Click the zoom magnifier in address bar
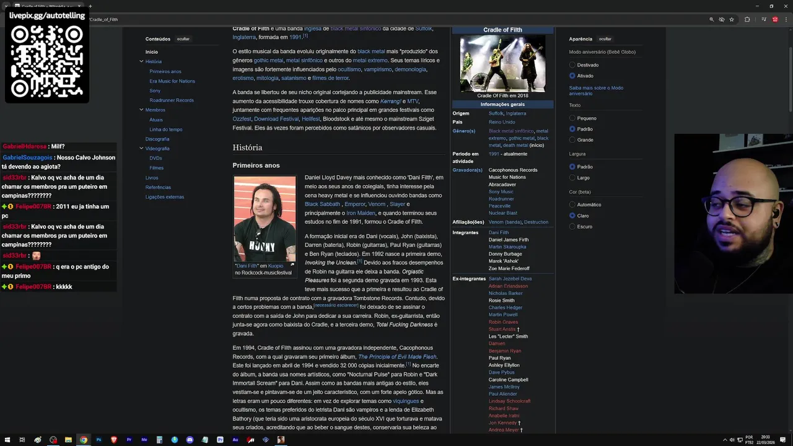The width and height of the screenshot is (793, 446). click(711, 19)
